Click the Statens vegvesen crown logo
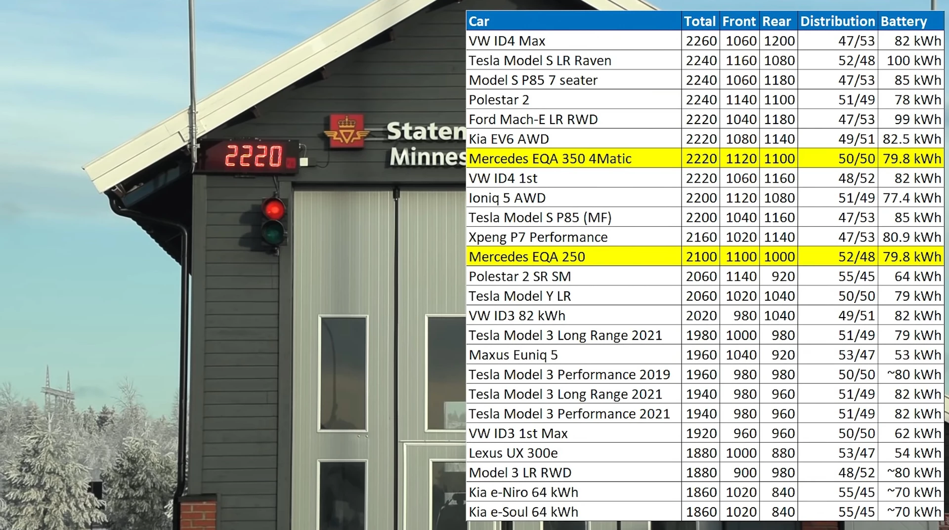Screen dimensions: 949x530 coord(346,131)
